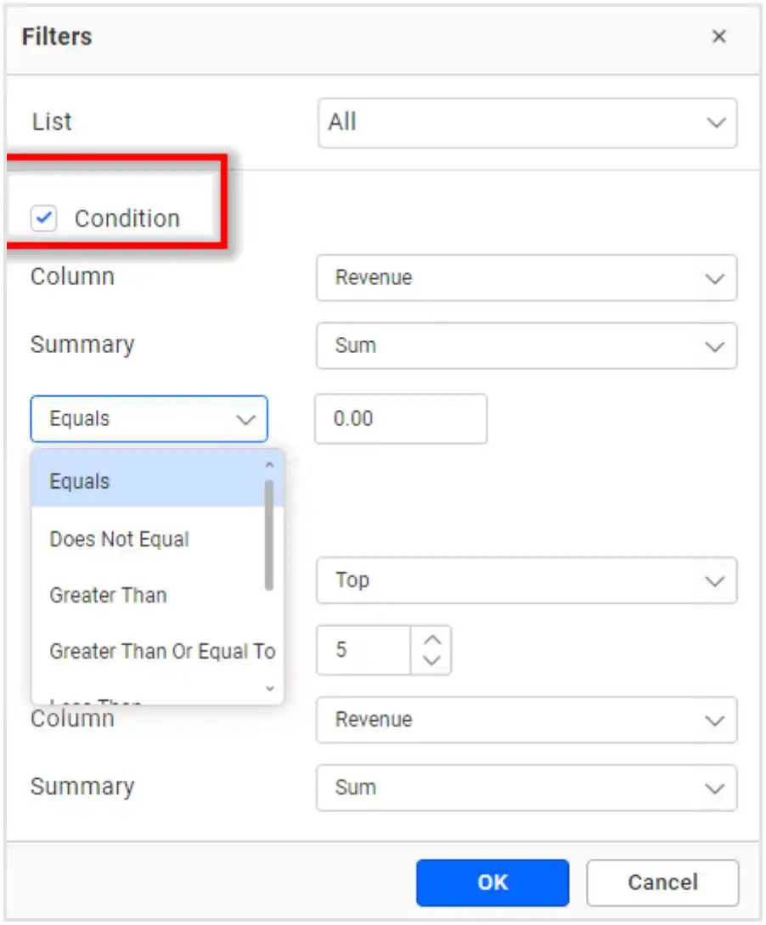
Task: Close the Filters dialog
Action: tap(719, 36)
